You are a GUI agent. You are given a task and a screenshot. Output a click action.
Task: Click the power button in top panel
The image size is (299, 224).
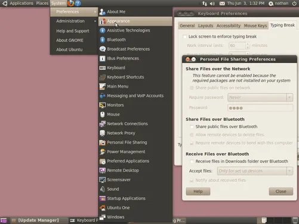294,4
